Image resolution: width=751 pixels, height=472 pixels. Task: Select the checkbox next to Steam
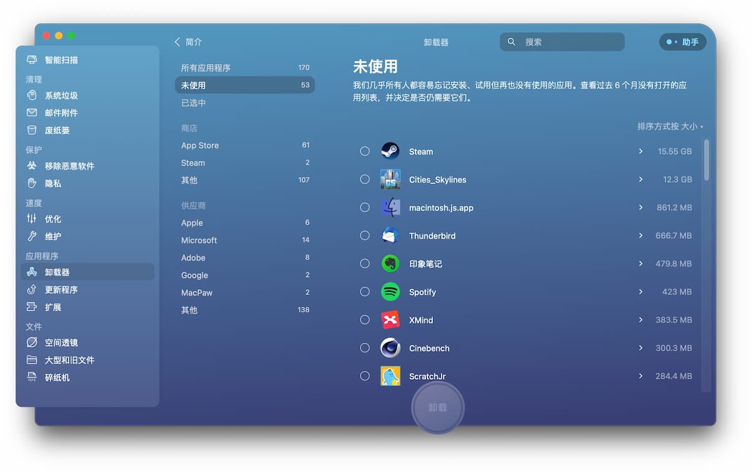click(365, 151)
